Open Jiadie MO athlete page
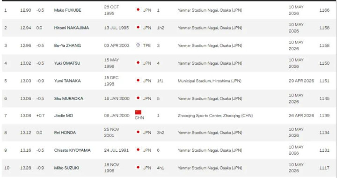Image resolution: width=337 pixels, height=178 pixels. click(63, 115)
